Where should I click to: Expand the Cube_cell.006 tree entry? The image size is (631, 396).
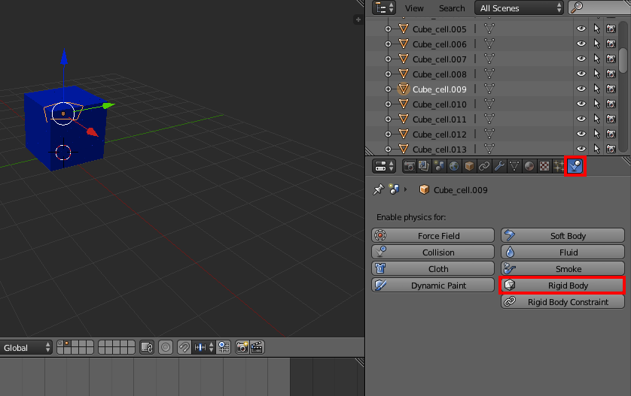click(388, 44)
